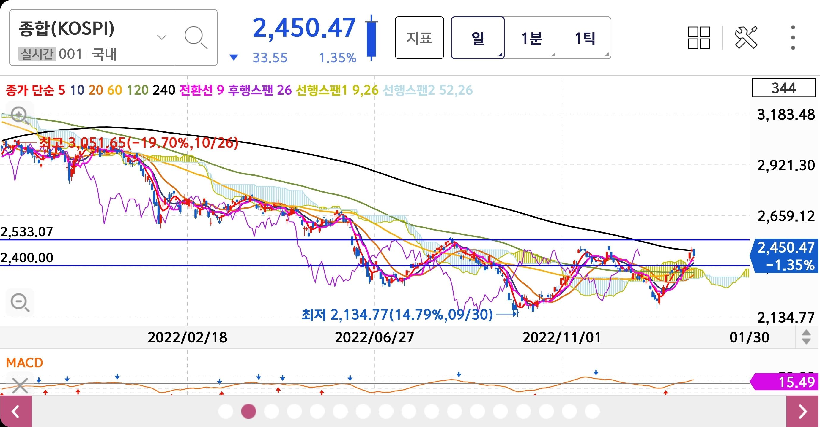Screen dimensions: 820x427
Task: Zoom in with chart magnifier plus
Action: pyautogui.click(x=19, y=115)
